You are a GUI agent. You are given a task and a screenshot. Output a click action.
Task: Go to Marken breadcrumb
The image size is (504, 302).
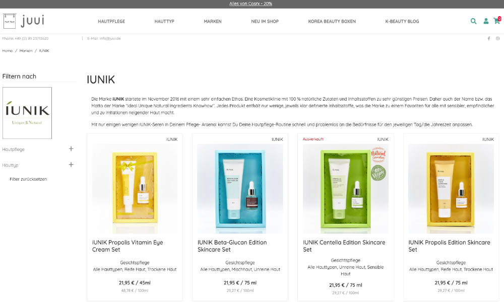[x=26, y=51]
